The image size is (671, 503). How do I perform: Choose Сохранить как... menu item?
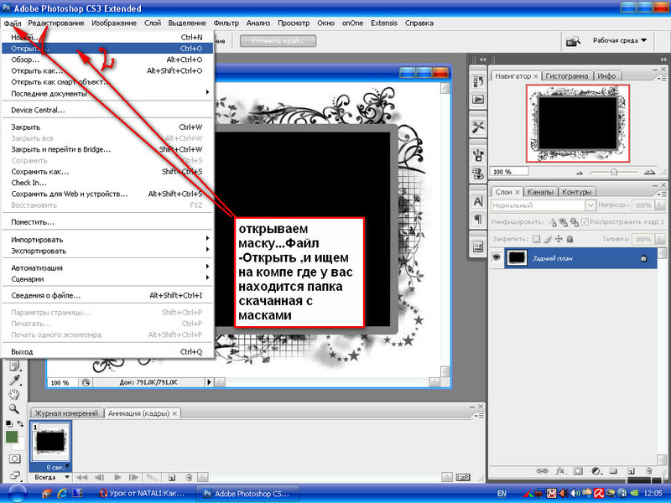click(107, 172)
